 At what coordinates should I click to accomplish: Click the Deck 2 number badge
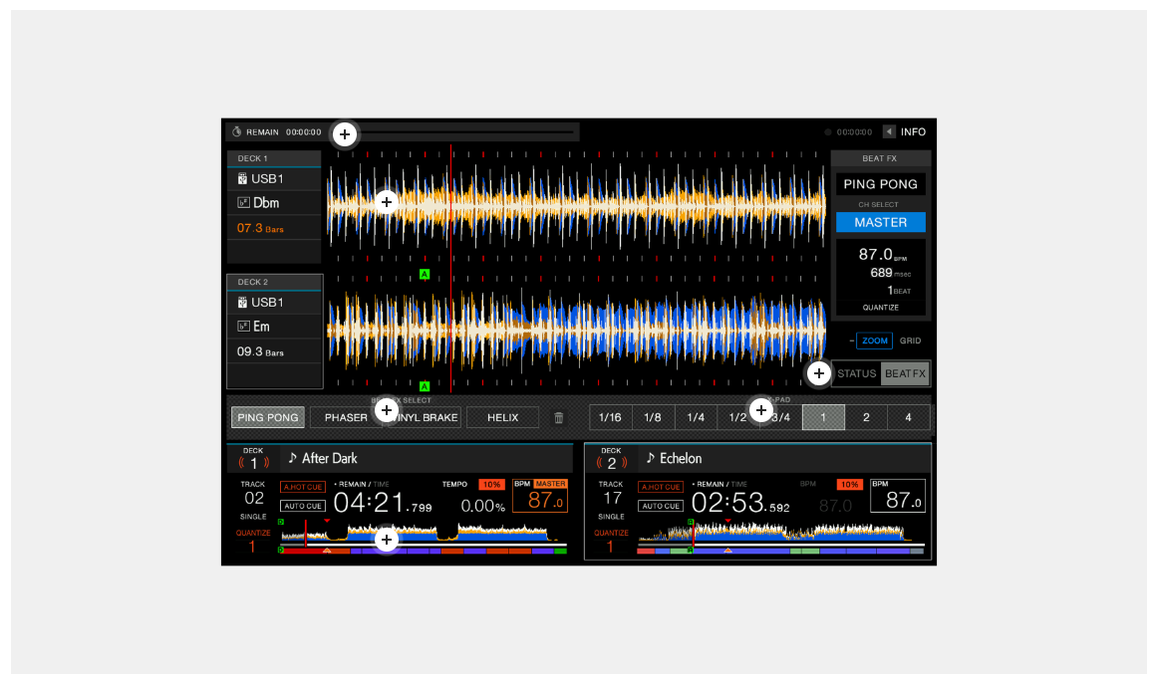611,460
